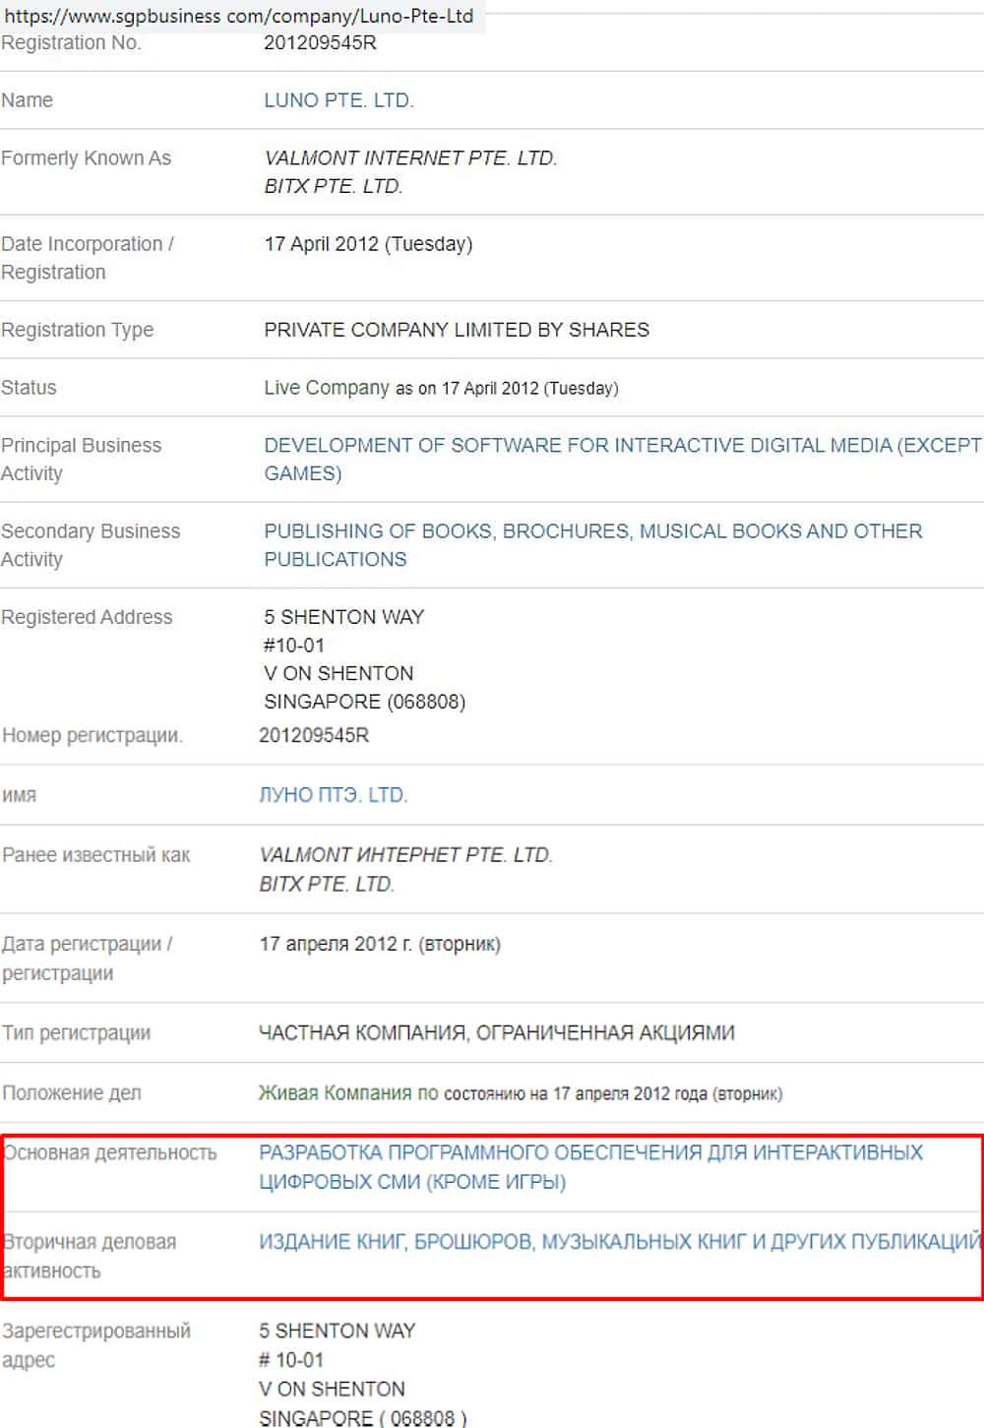Select the date 17 апреля 2012 г. (вторник)

tap(380, 944)
